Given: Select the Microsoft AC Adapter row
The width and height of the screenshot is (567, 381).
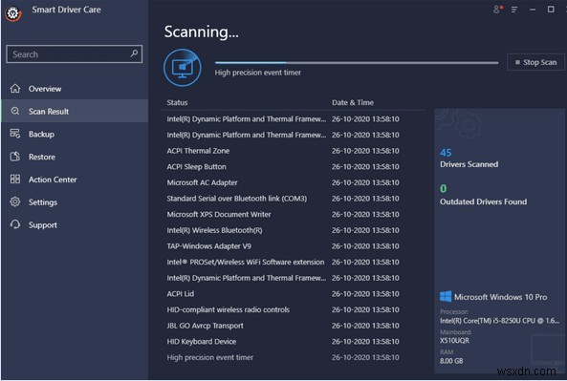Looking at the screenshot, I should [293, 182].
